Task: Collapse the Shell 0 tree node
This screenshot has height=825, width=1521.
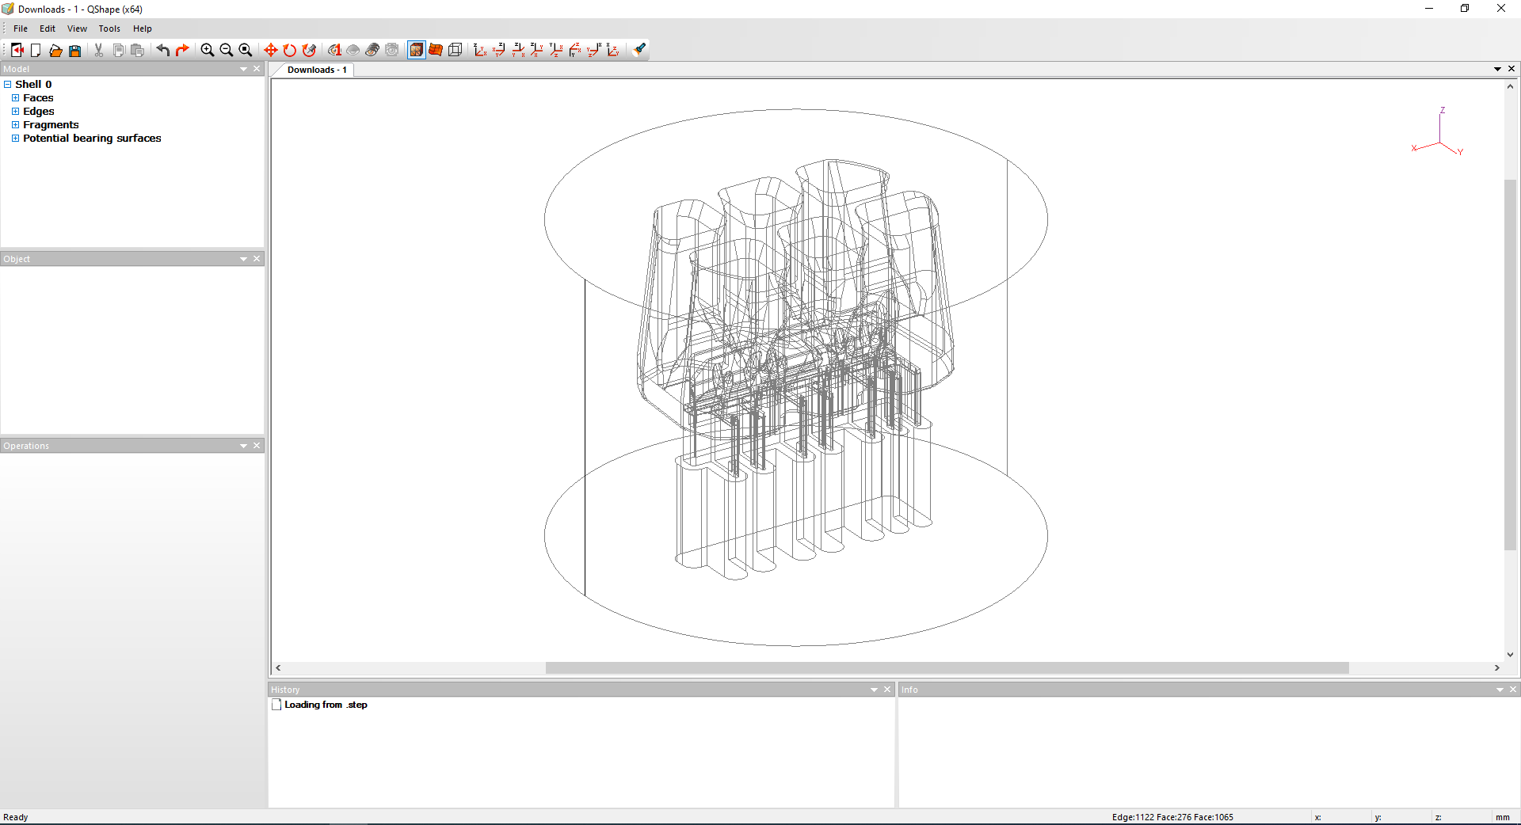Action: (x=7, y=85)
